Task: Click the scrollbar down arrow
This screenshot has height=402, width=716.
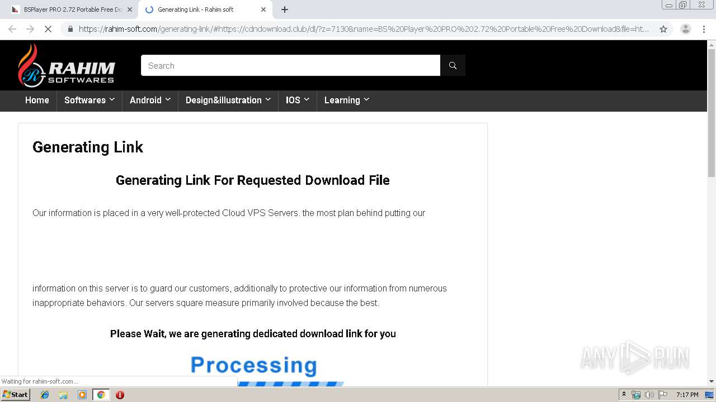Action: (x=712, y=381)
